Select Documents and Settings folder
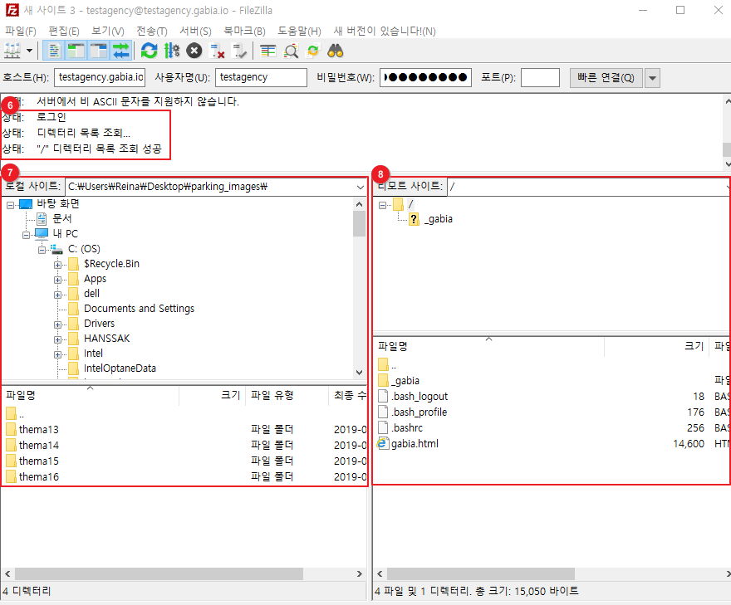 click(139, 309)
